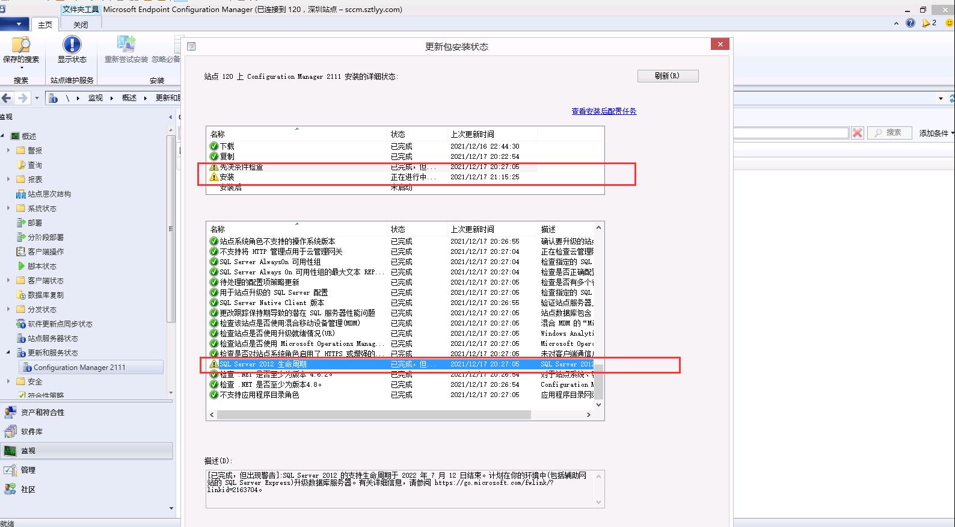
Task: Expand the 安全 tree node
Action: [8, 381]
